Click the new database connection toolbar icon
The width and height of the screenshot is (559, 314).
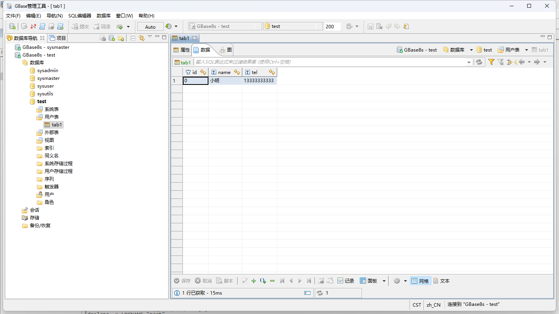click(12, 26)
